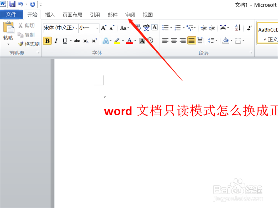Toggle strikethrough abc formatting
The height and width of the screenshot is (208, 278).
coord(77,41)
